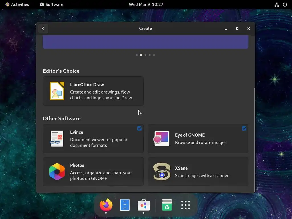Image resolution: width=292 pixels, height=219 pixels.
Task: Click the "Create" window title
Action: (145, 29)
